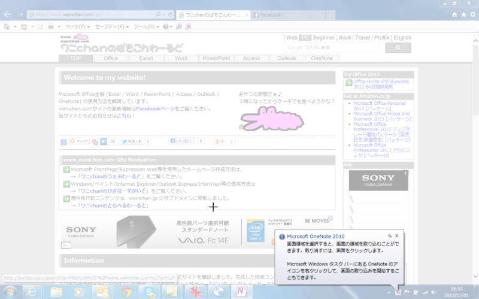Open ワニchanのうぇぶわーるど link
This screenshot has width=479, height=299.
111,176
